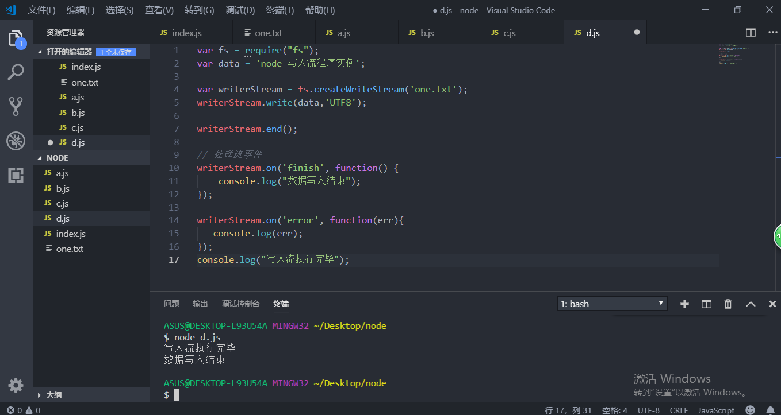Screen dimensions: 781x415
Task: Open the 终端(T) menu
Action: [x=280, y=10]
